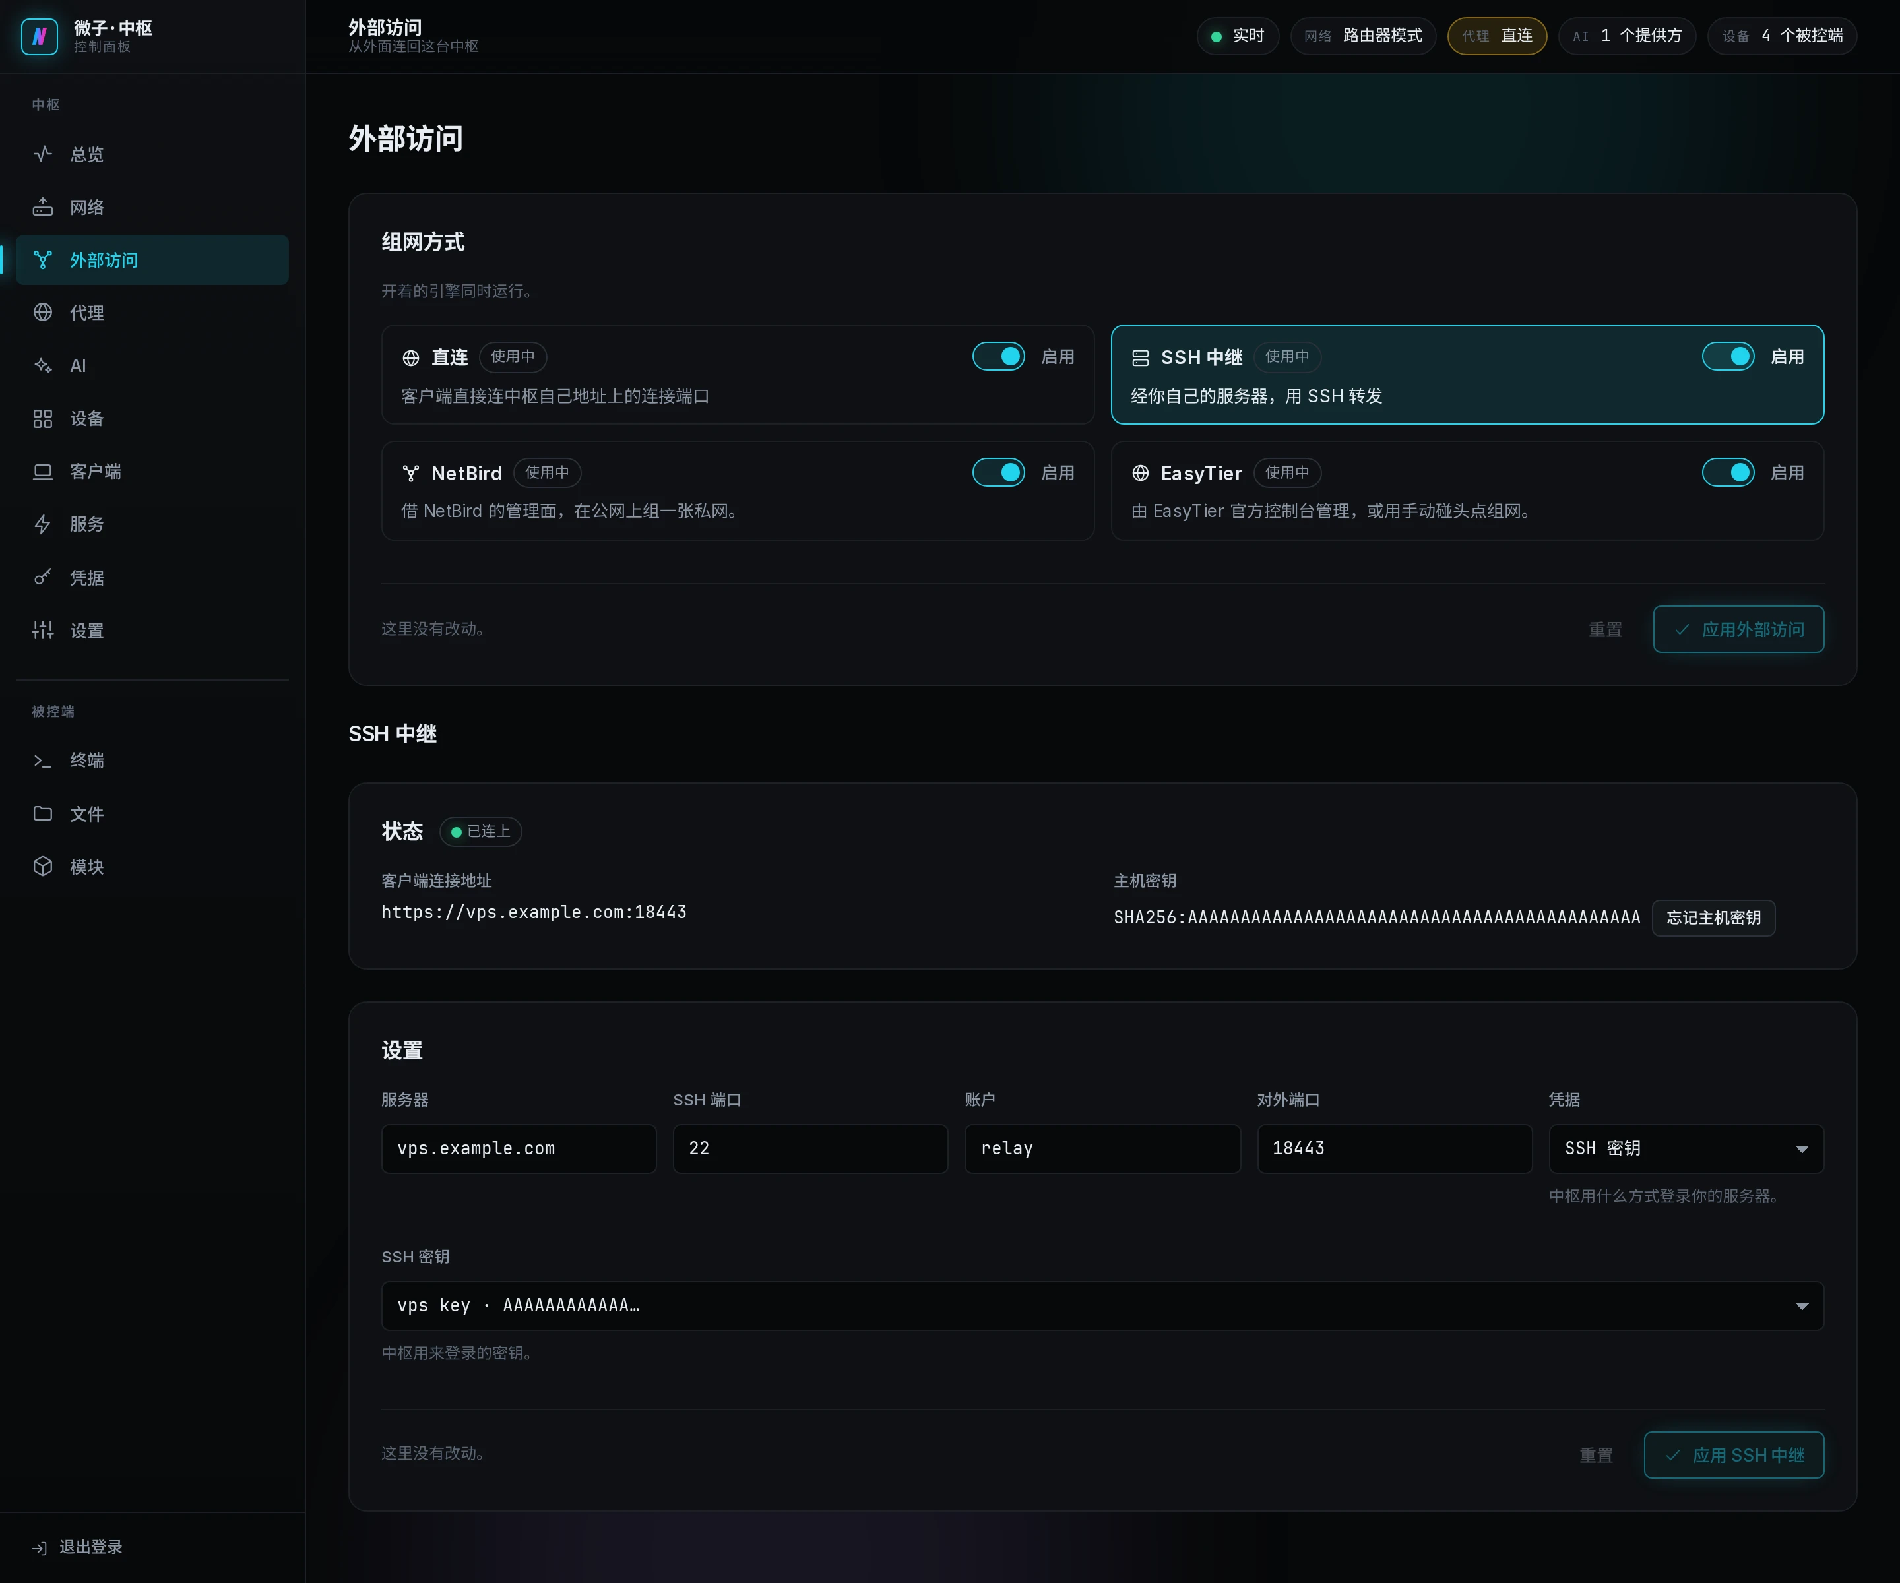
Task: Click the 忘记主机密钥 button
Action: click(1713, 917)
